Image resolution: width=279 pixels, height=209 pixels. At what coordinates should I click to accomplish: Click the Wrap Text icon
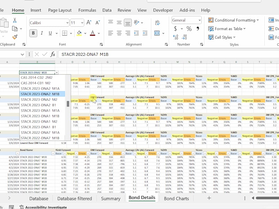(x=157, y=23)
